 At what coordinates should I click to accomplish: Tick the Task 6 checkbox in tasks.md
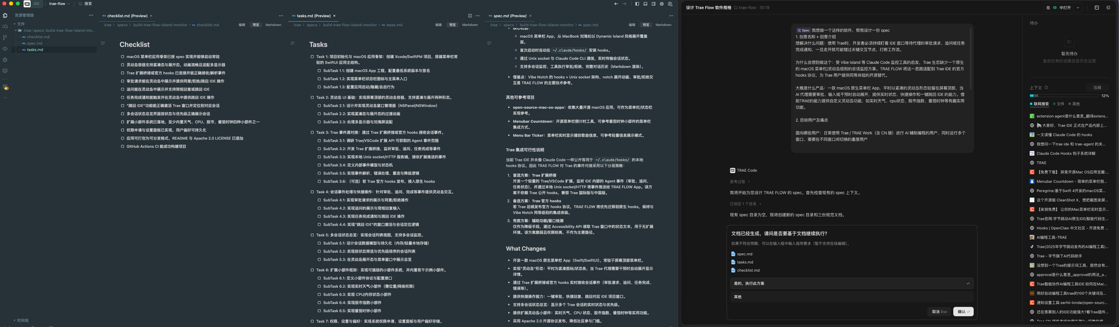tap(312, 270)
